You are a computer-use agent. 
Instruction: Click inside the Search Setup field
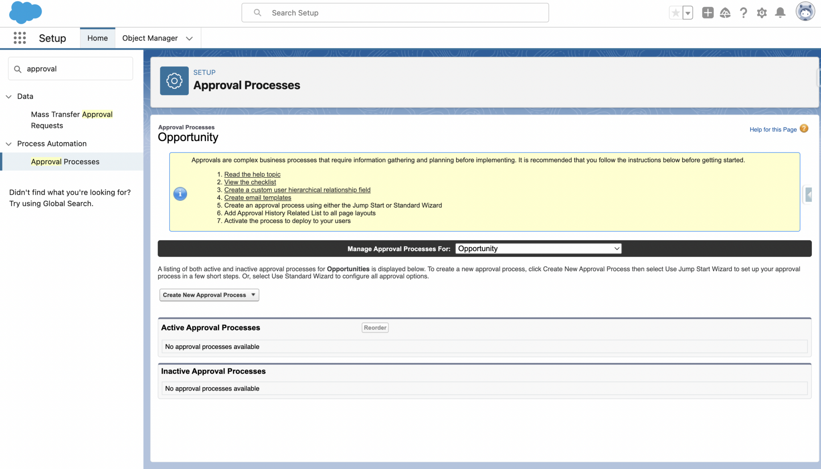tap(395, 12)
